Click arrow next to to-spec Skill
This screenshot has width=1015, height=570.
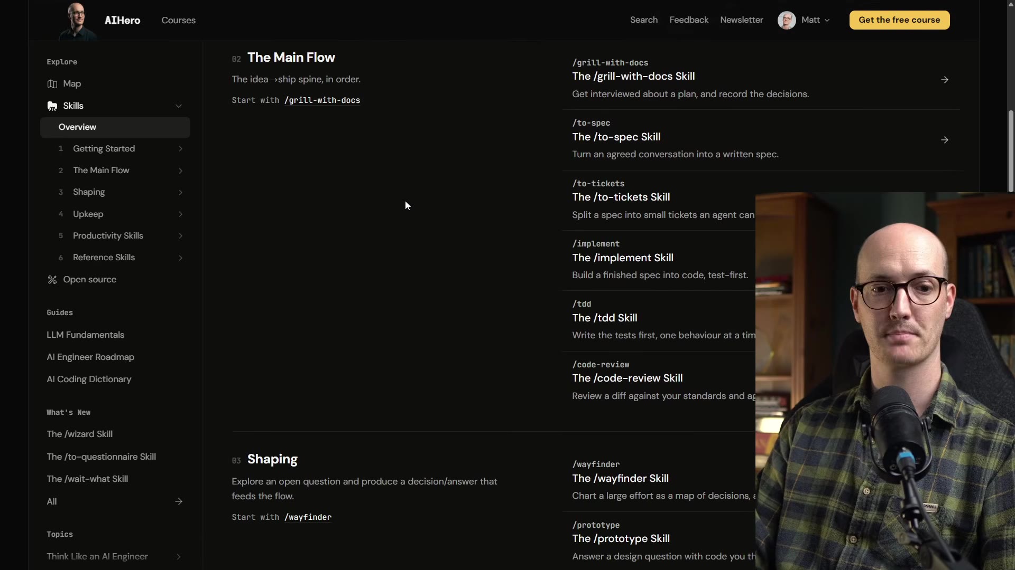click(945, 140)
